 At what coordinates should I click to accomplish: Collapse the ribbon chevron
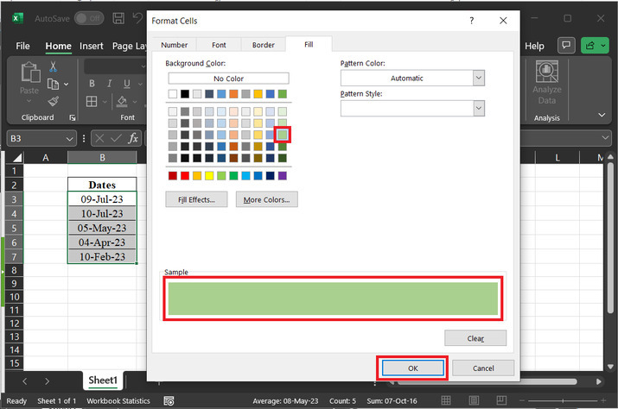click(x=602, y=115)
